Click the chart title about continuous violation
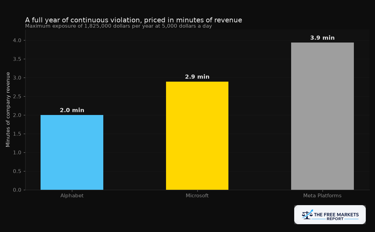The height and width of the screenshot is (232, 375). point(133,20)
